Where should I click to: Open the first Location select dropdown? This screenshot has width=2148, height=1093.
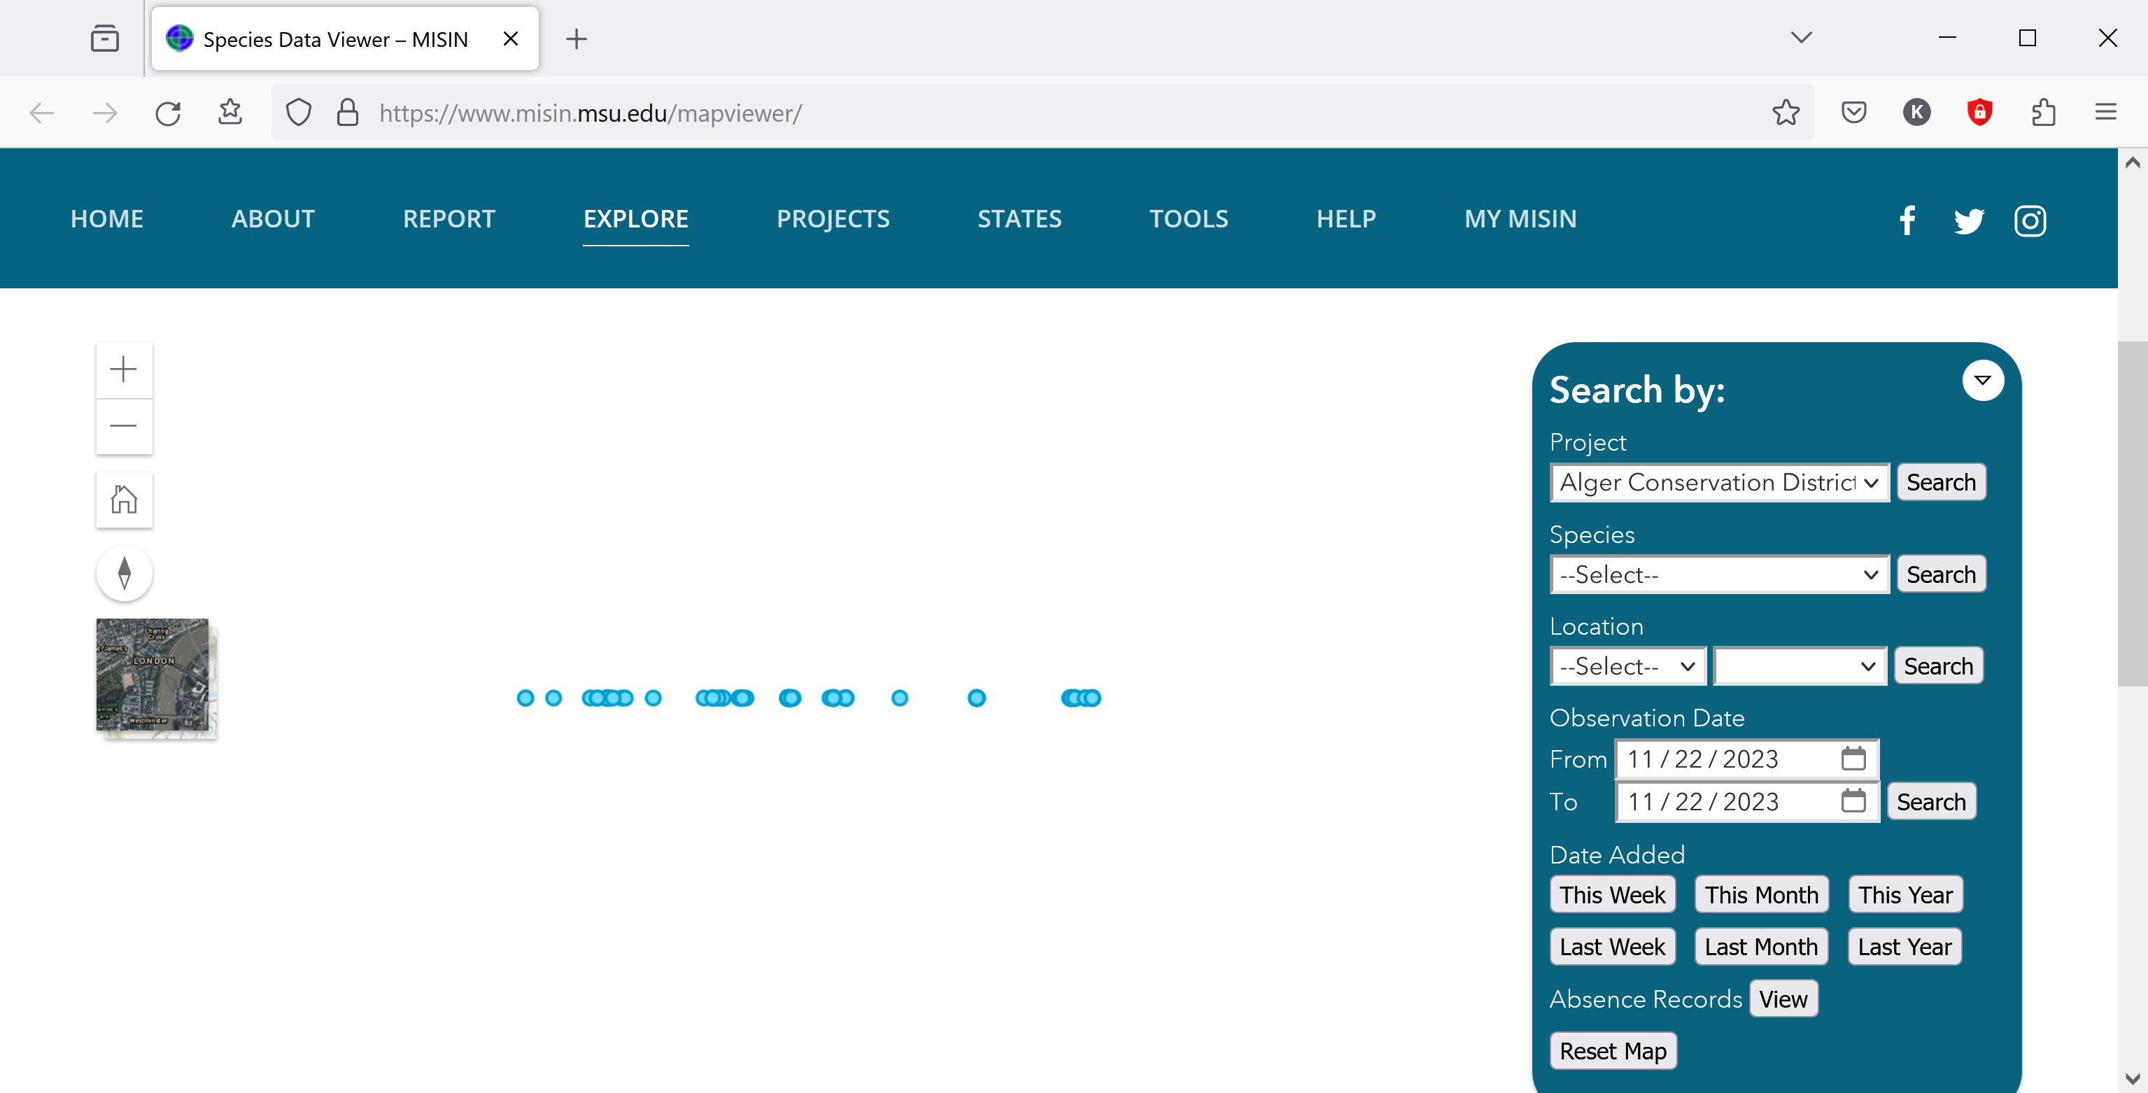point(1627,666)
